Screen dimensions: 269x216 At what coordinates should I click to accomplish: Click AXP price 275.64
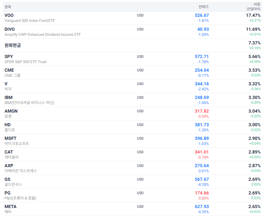tap(202, 166)
